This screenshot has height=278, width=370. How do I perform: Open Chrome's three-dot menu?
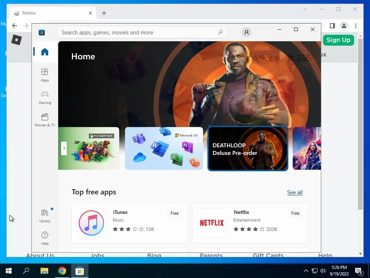point(356,26)
